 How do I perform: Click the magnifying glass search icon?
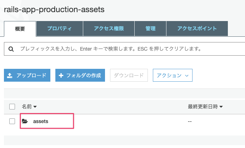point(11,49)
